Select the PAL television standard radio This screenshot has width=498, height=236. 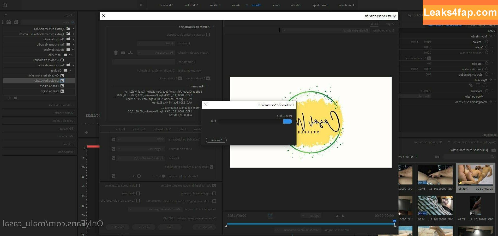coord(139,176)
